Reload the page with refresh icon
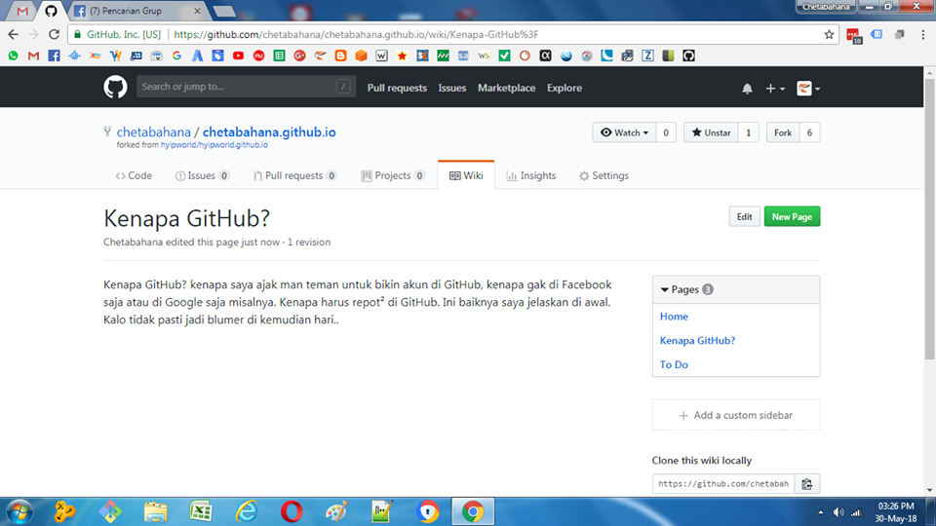 (x=55, y=35)
